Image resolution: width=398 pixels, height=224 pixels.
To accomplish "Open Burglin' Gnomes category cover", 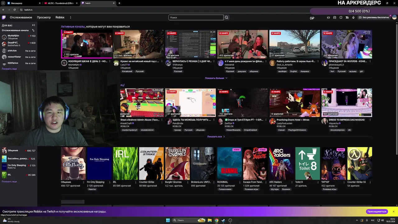I will coord(177,163).
